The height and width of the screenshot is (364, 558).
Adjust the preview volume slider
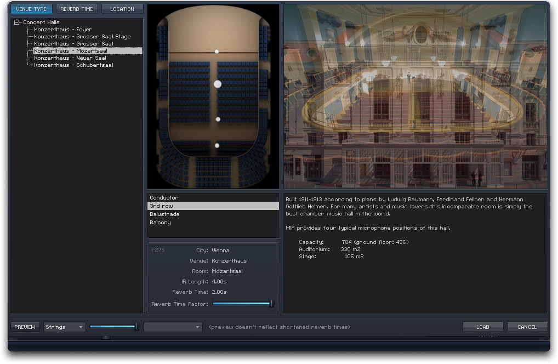coord(114,327)
